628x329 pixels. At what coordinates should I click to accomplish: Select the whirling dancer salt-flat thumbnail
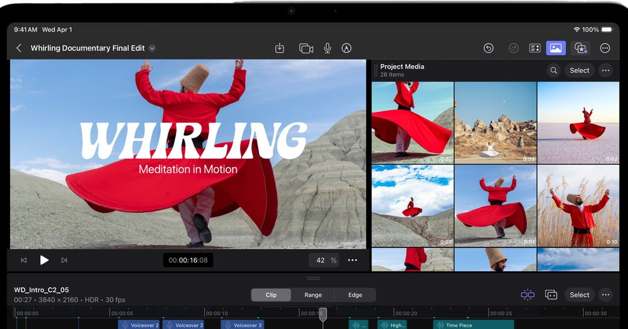[x=578, y=123]
